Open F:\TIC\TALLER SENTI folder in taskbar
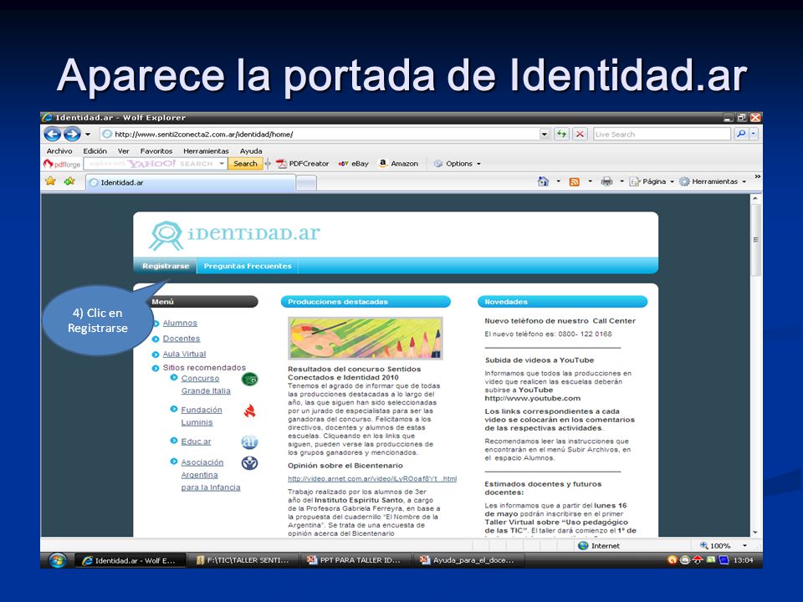The image size is (803, 602). coord(243,560)
